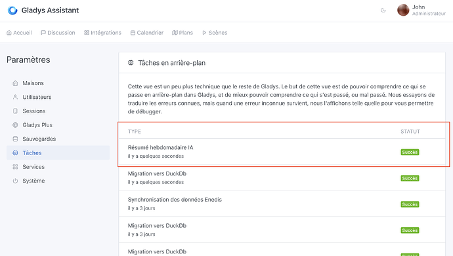Select Sauvegardes in sidebar
Image resolution: width=453 pixels, height=256 pixels.
[58, 139]
